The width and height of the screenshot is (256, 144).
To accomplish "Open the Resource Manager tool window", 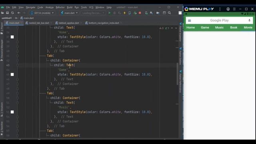I will point(2,50).
